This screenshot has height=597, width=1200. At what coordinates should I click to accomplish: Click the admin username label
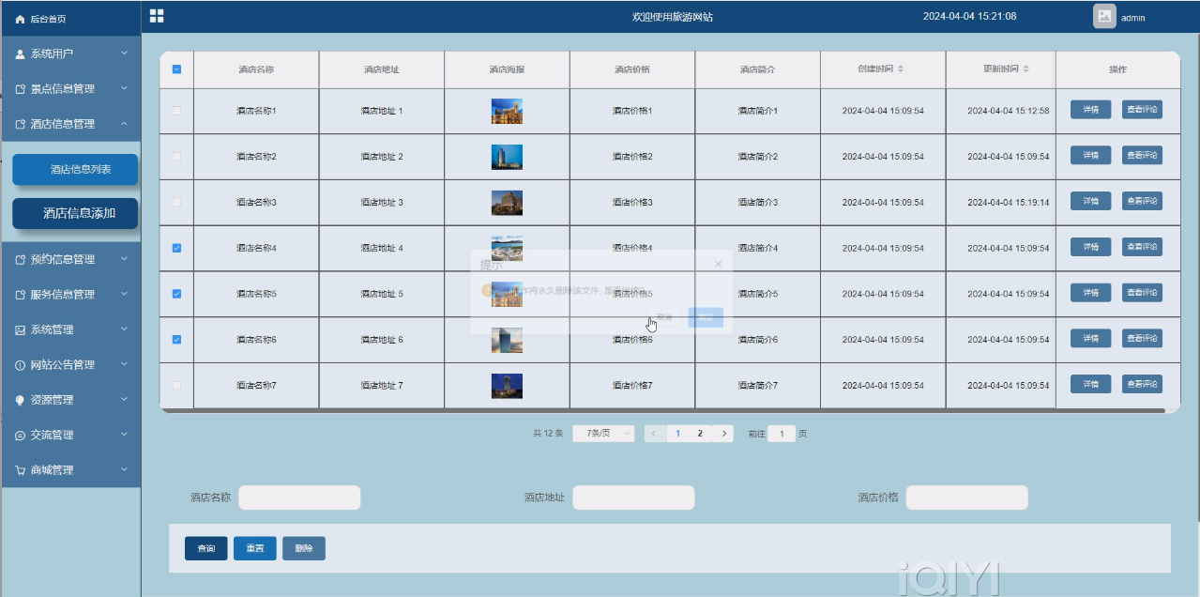click(x=1132, y=18)
